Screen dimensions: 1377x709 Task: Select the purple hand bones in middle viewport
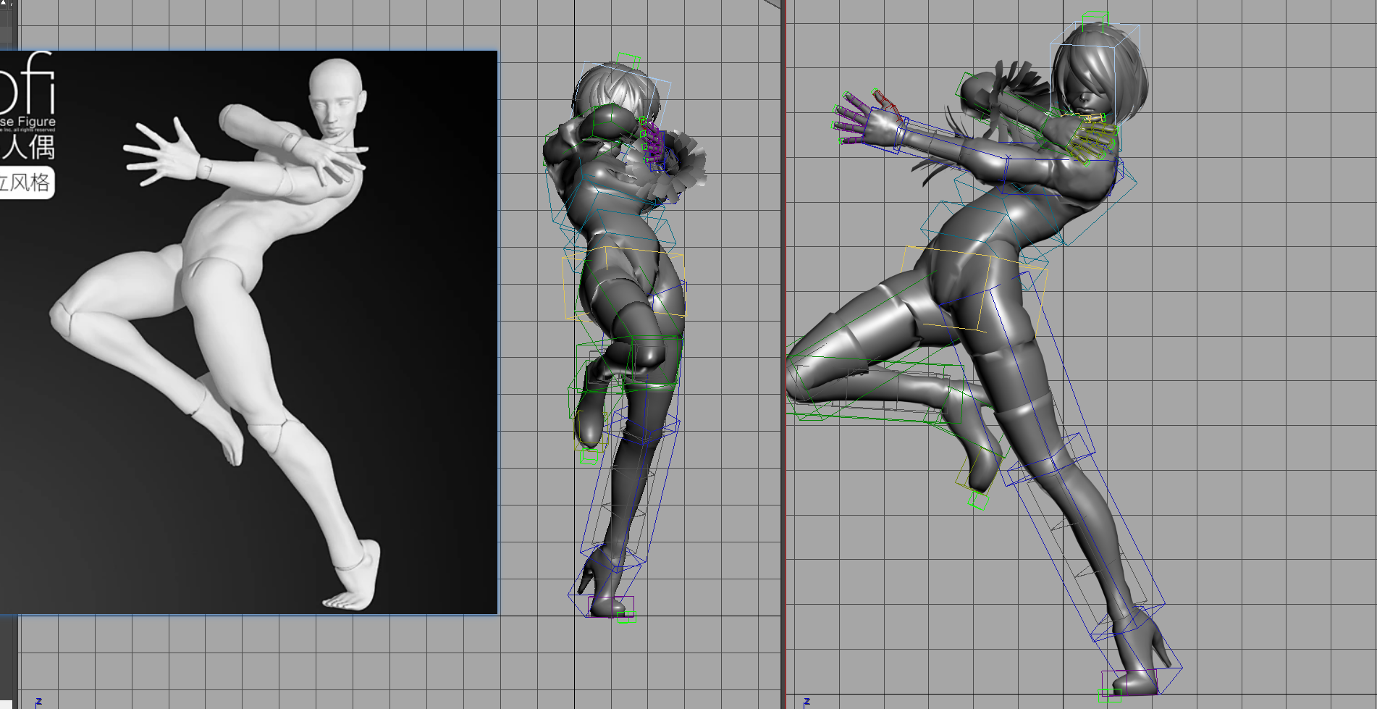tap(653, 141)
